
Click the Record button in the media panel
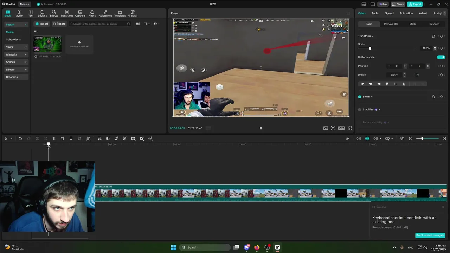click(59, 24)
